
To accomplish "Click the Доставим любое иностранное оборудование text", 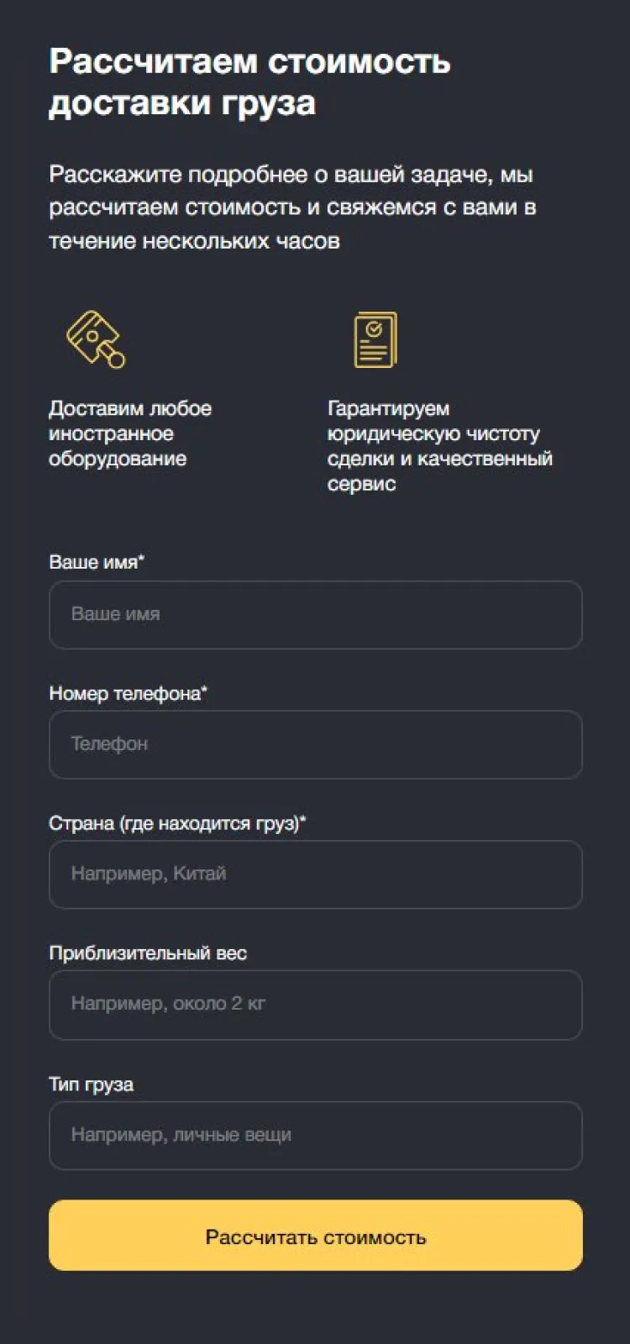I will click(x=130, y=433).
